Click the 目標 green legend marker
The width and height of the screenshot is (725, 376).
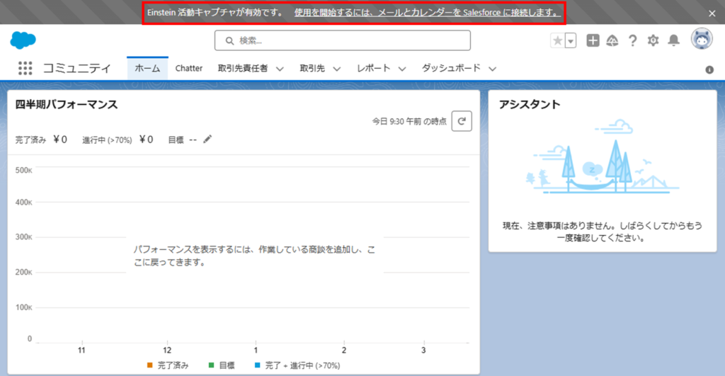[211, 365]
